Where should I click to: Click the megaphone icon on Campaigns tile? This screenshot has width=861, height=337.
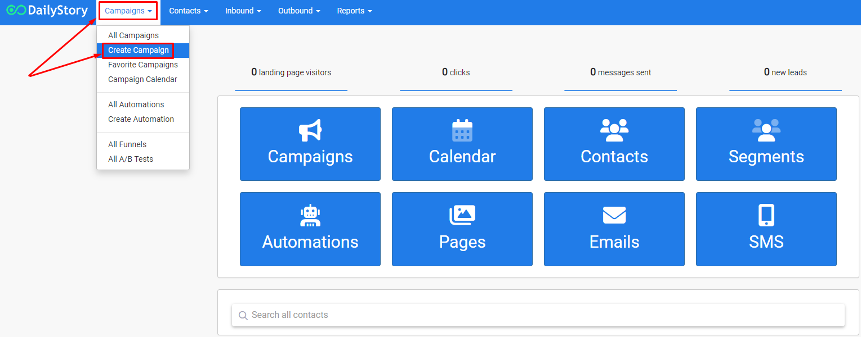[310, 130]
